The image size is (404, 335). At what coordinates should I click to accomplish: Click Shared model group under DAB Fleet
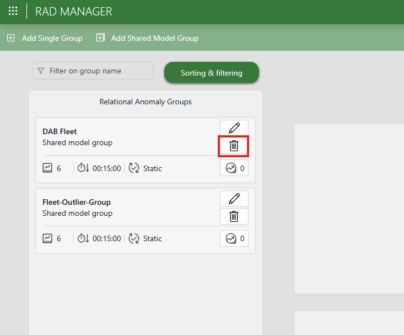pos(78,143)
